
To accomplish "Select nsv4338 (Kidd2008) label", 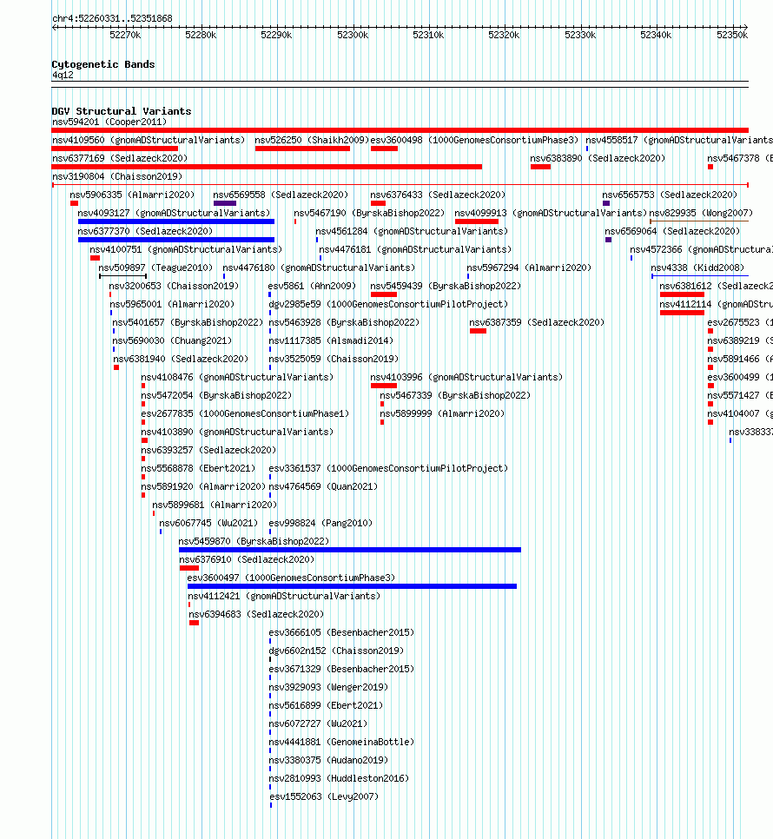I will tap(697, 268).
